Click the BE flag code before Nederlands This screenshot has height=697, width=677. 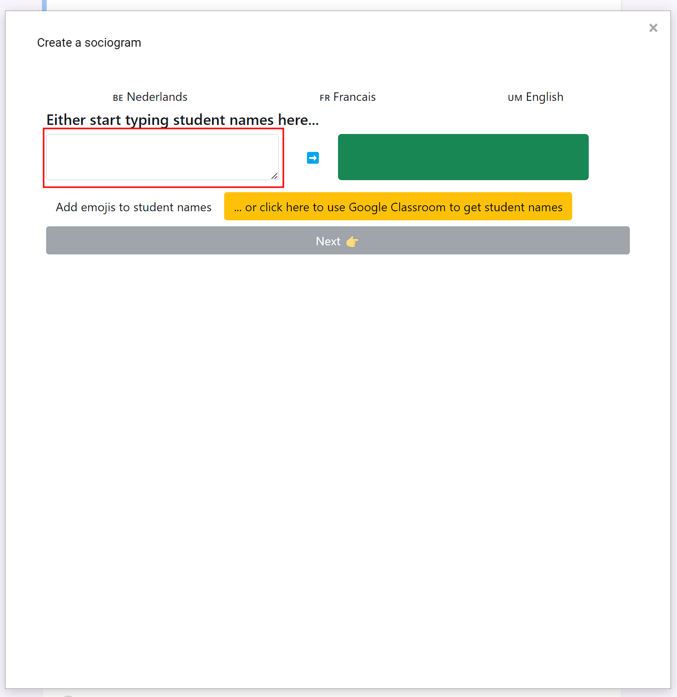pyautogui.click(x=118, y=98)
